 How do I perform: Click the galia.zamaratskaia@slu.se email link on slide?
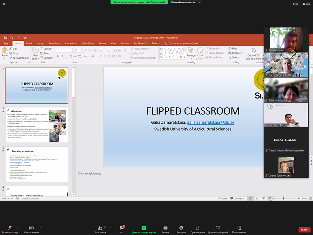click(x=211, y=122)
